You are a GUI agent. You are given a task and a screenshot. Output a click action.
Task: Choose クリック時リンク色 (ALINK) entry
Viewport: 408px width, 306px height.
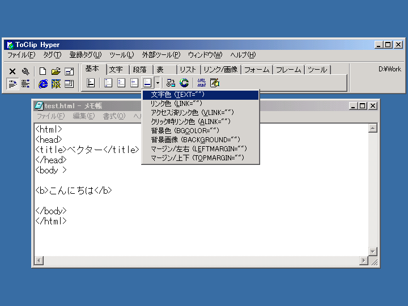[201, 122]
